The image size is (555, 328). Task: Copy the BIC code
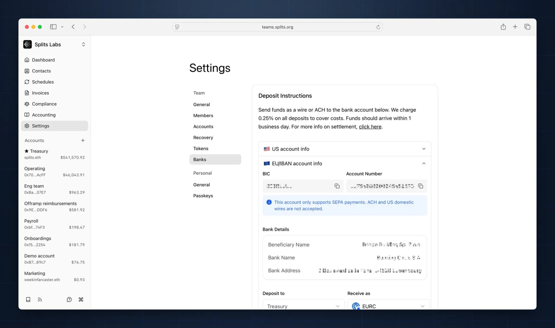tap(337, 186)
